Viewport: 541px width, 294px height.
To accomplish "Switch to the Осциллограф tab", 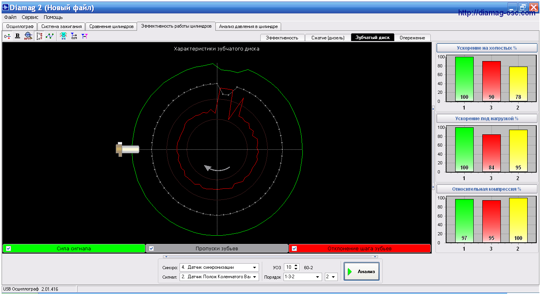I will 20,26.
